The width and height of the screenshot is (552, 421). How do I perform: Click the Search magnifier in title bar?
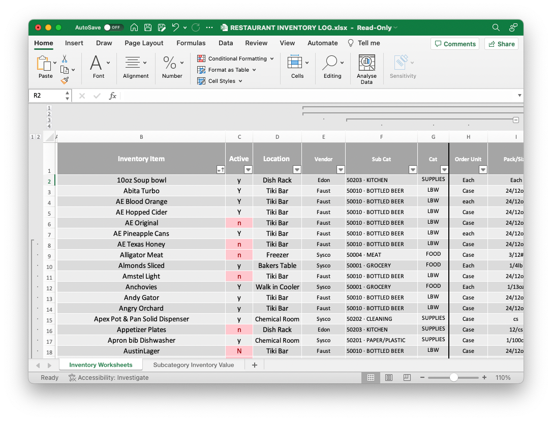pos(496,27)
